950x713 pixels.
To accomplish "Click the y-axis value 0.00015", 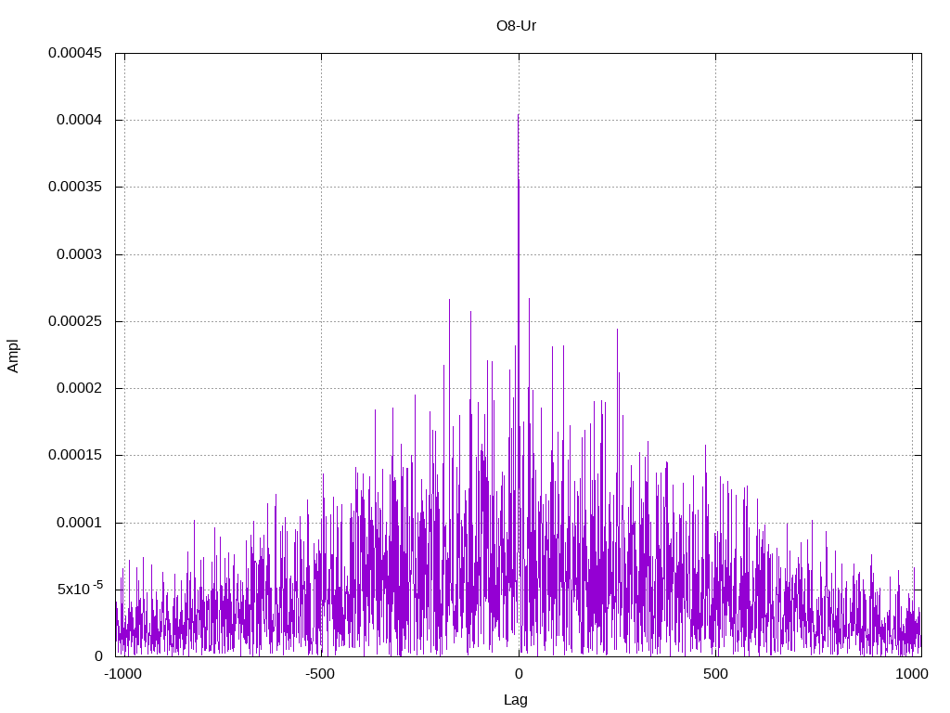I will [75, 455].
